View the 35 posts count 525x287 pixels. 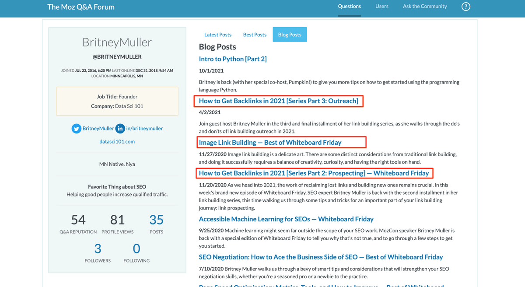click(x=156, y=220)
